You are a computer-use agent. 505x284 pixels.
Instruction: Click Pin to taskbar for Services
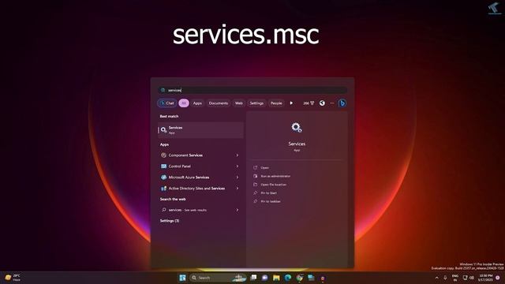(x=267, y=201)
